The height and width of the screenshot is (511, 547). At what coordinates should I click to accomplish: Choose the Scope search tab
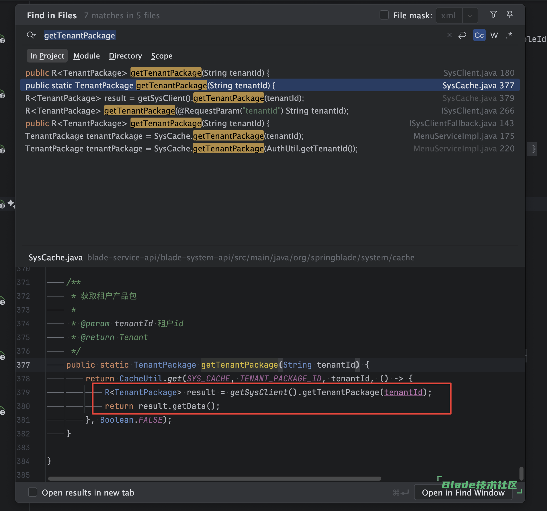click(x=162, y=56)
